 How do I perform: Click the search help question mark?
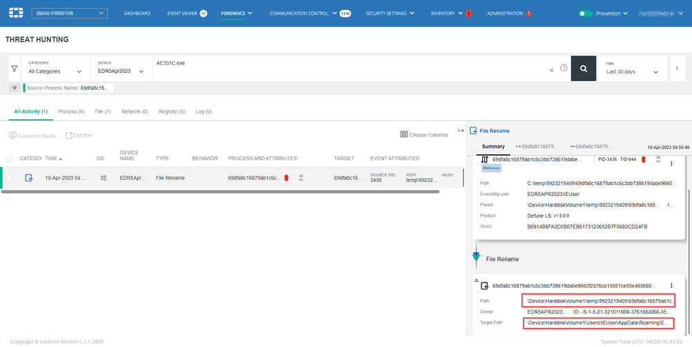click(x=563, y=69)
